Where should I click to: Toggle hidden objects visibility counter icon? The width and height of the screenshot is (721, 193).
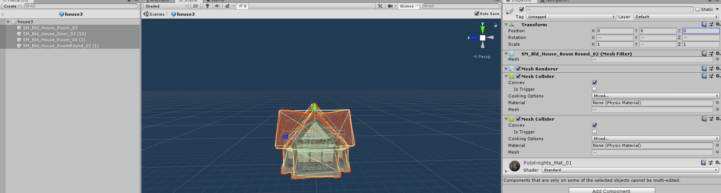242,6
